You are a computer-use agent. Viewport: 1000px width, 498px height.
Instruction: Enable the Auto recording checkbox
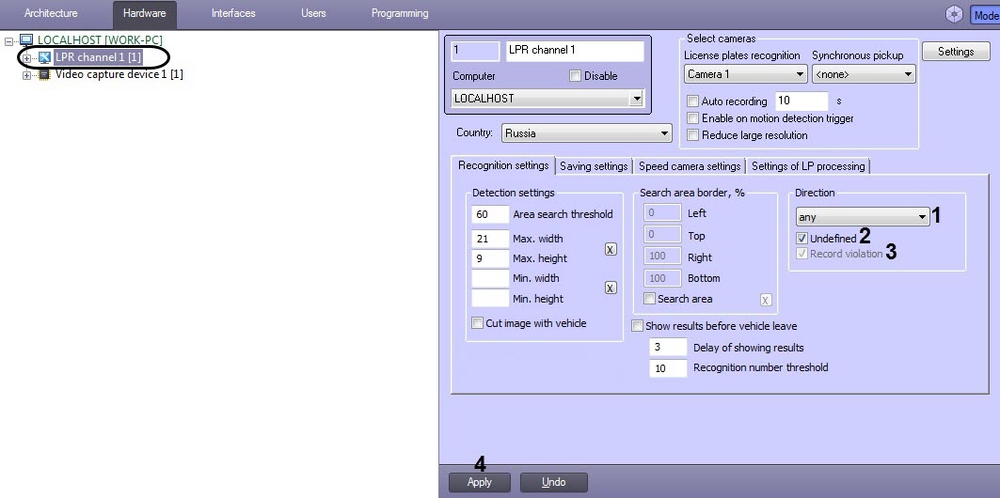pos(693,101)
